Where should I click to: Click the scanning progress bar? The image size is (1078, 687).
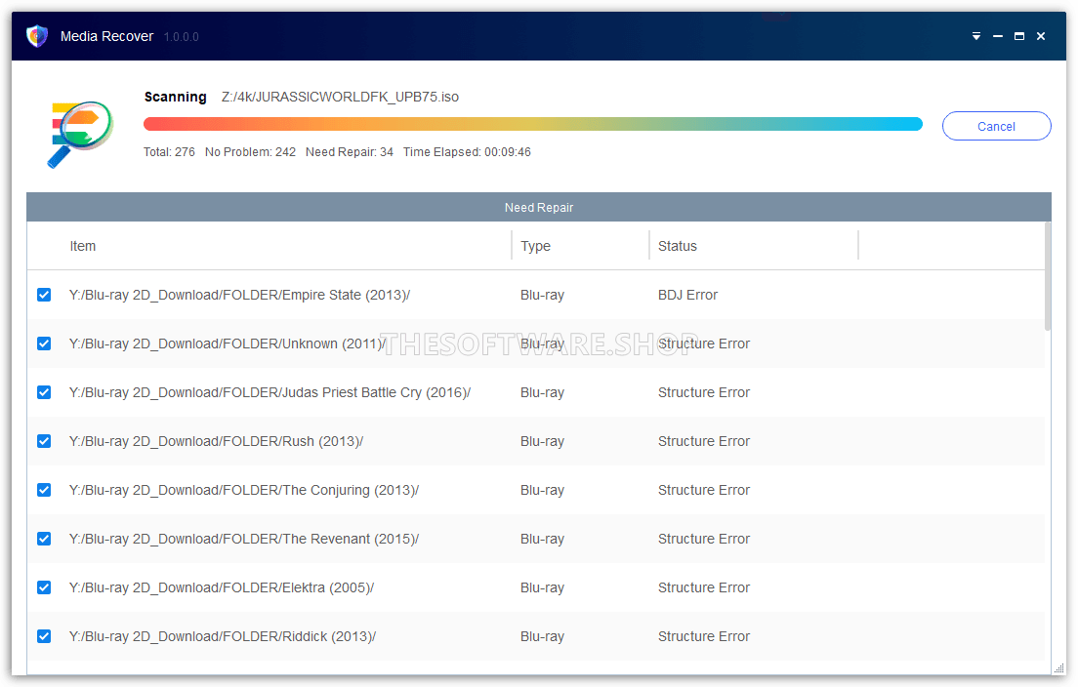click(x=533, y=124)
